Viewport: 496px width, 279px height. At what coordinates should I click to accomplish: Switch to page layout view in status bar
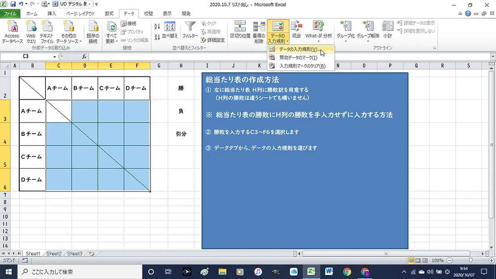(418, 260)
